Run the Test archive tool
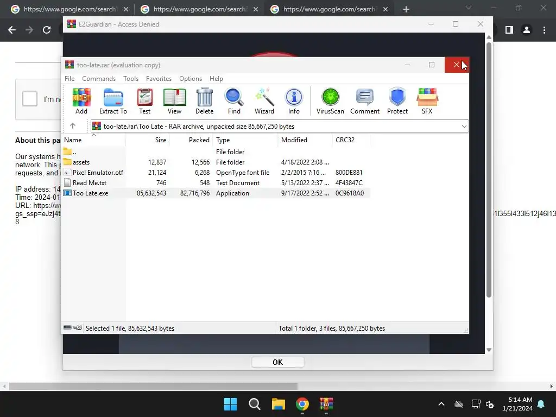Viewport: 556px width, 417px height. pyautogui.click(x=144, y=101)
